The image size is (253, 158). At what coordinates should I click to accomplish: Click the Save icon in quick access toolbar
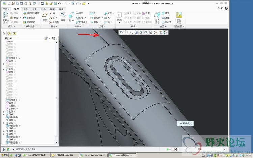(x=55, y=3)
